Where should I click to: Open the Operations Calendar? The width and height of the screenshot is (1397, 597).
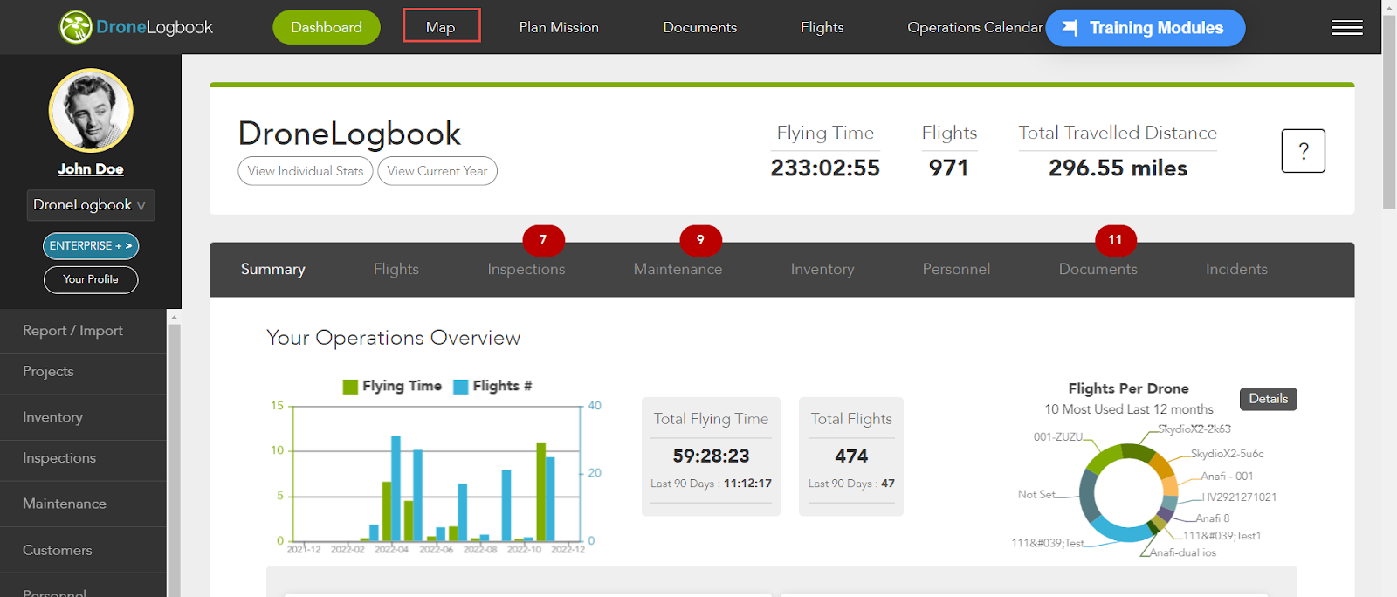click(974, 27)
